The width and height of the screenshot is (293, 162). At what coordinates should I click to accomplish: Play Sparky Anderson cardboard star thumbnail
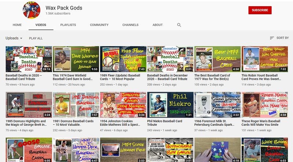pos(218,105)
